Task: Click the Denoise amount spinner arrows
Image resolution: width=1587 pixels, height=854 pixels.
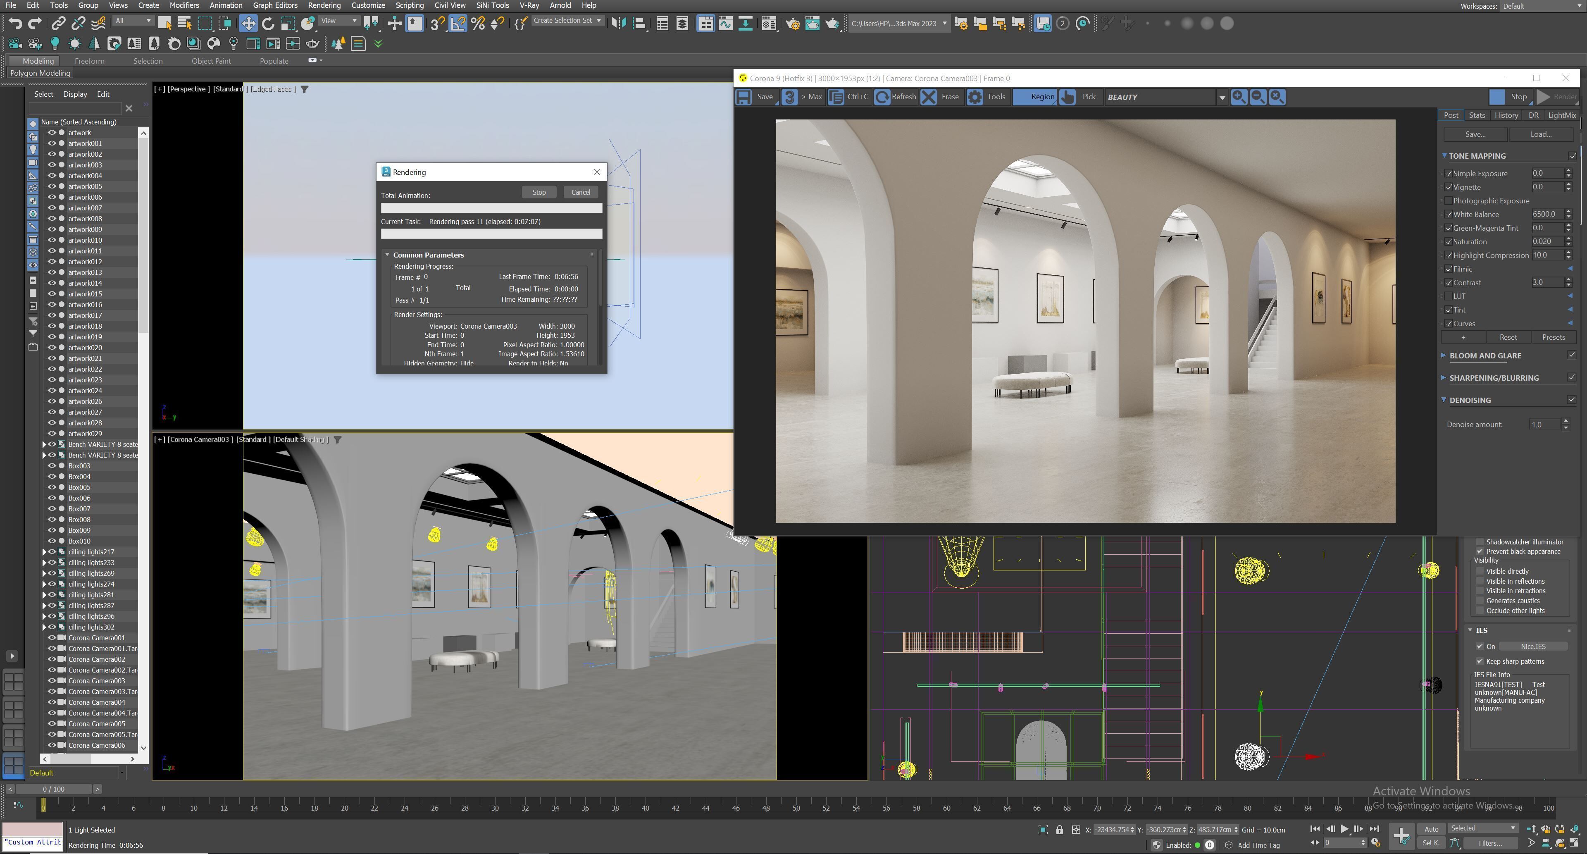Action: pyautogui.click(x=1566, y=425)
